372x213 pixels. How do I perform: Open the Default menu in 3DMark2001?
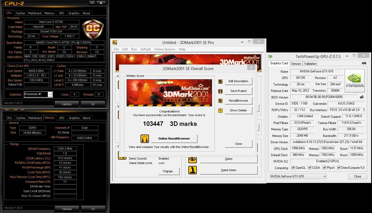(146, 49)
